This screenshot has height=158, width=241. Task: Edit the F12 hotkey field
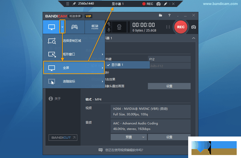coord(169,59)
